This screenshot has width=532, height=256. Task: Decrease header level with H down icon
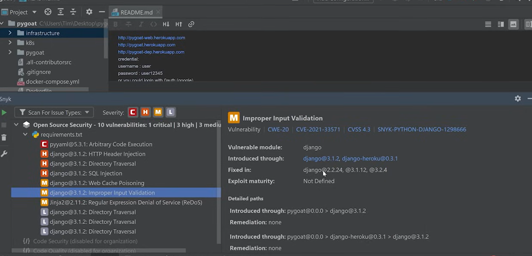(166, 24)
